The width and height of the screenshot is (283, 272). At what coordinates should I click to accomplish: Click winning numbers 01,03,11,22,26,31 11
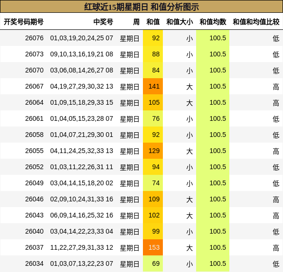point(82,167)
